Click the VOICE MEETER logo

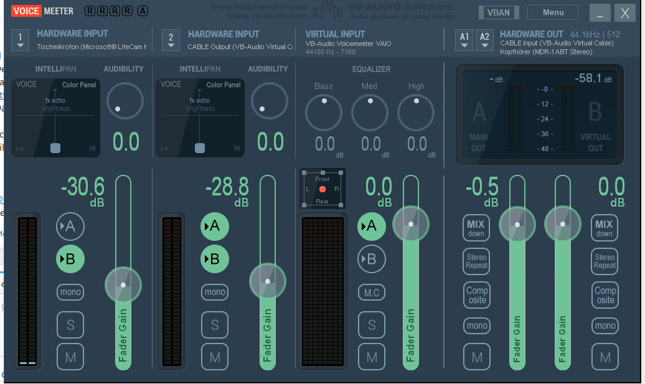click(42, 11)
